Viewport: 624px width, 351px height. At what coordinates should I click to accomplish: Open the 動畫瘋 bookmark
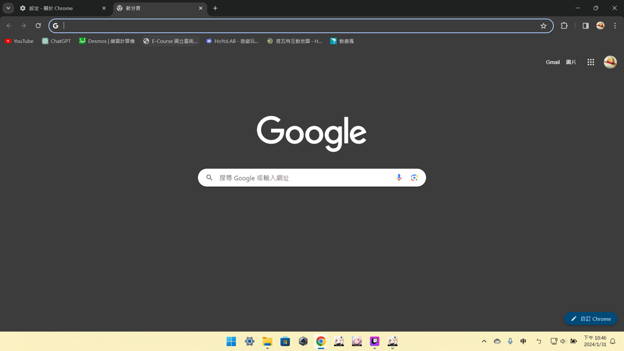[x=342, y=41]
